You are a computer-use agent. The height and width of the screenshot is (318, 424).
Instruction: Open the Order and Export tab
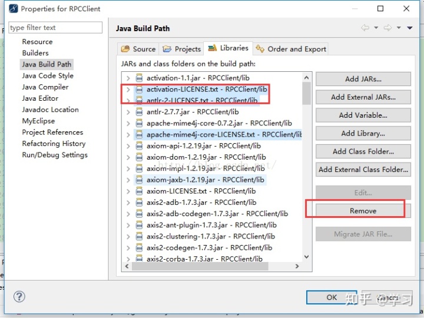[291, 49]
